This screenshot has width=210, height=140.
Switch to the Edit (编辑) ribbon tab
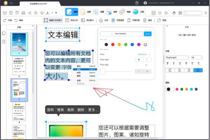coord(72,12)
